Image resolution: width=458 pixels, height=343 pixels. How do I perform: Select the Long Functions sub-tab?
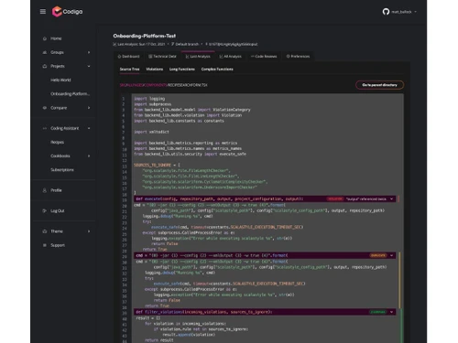182,70
